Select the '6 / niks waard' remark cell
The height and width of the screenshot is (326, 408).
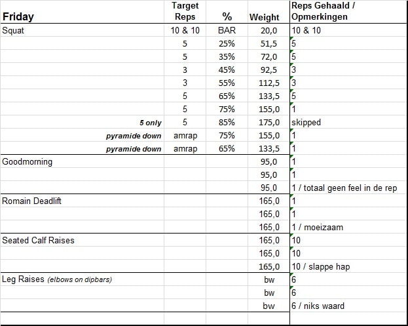(320, 306)
